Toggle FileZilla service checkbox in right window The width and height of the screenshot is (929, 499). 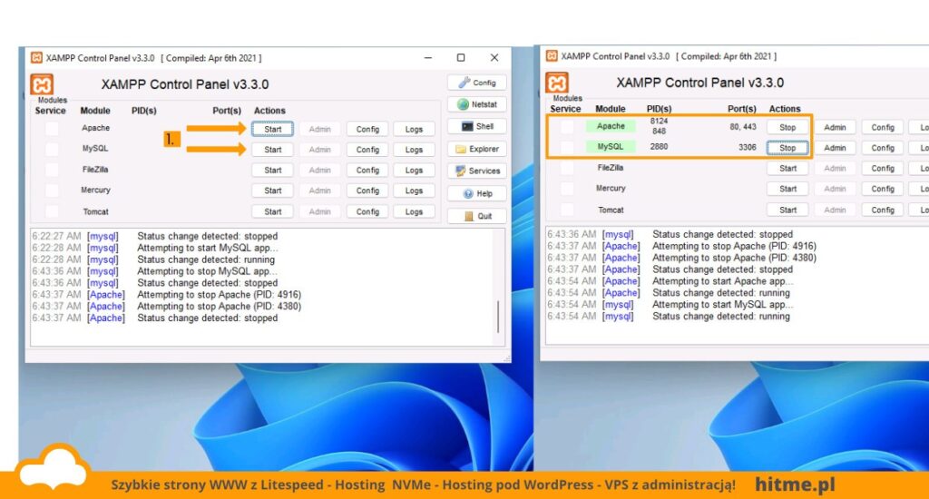click(567, 168)
